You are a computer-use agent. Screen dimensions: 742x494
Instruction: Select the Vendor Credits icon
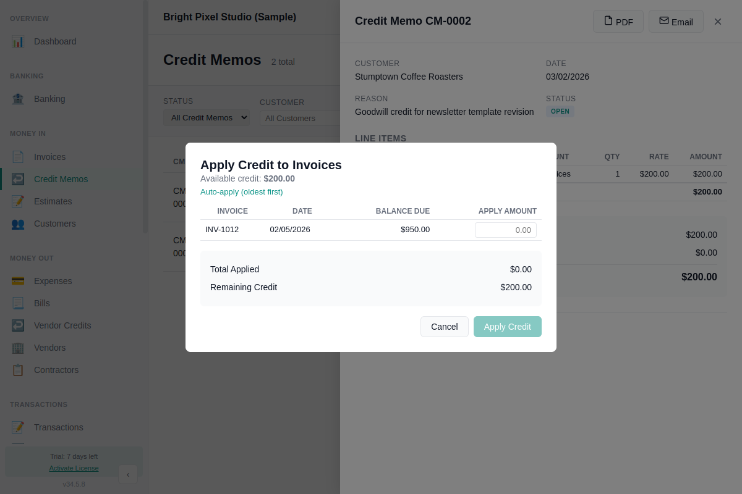click(x=19, y=325)
